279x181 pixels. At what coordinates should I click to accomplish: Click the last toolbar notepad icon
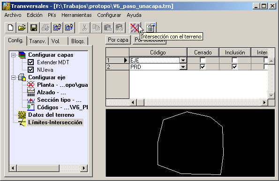point(151,28)
